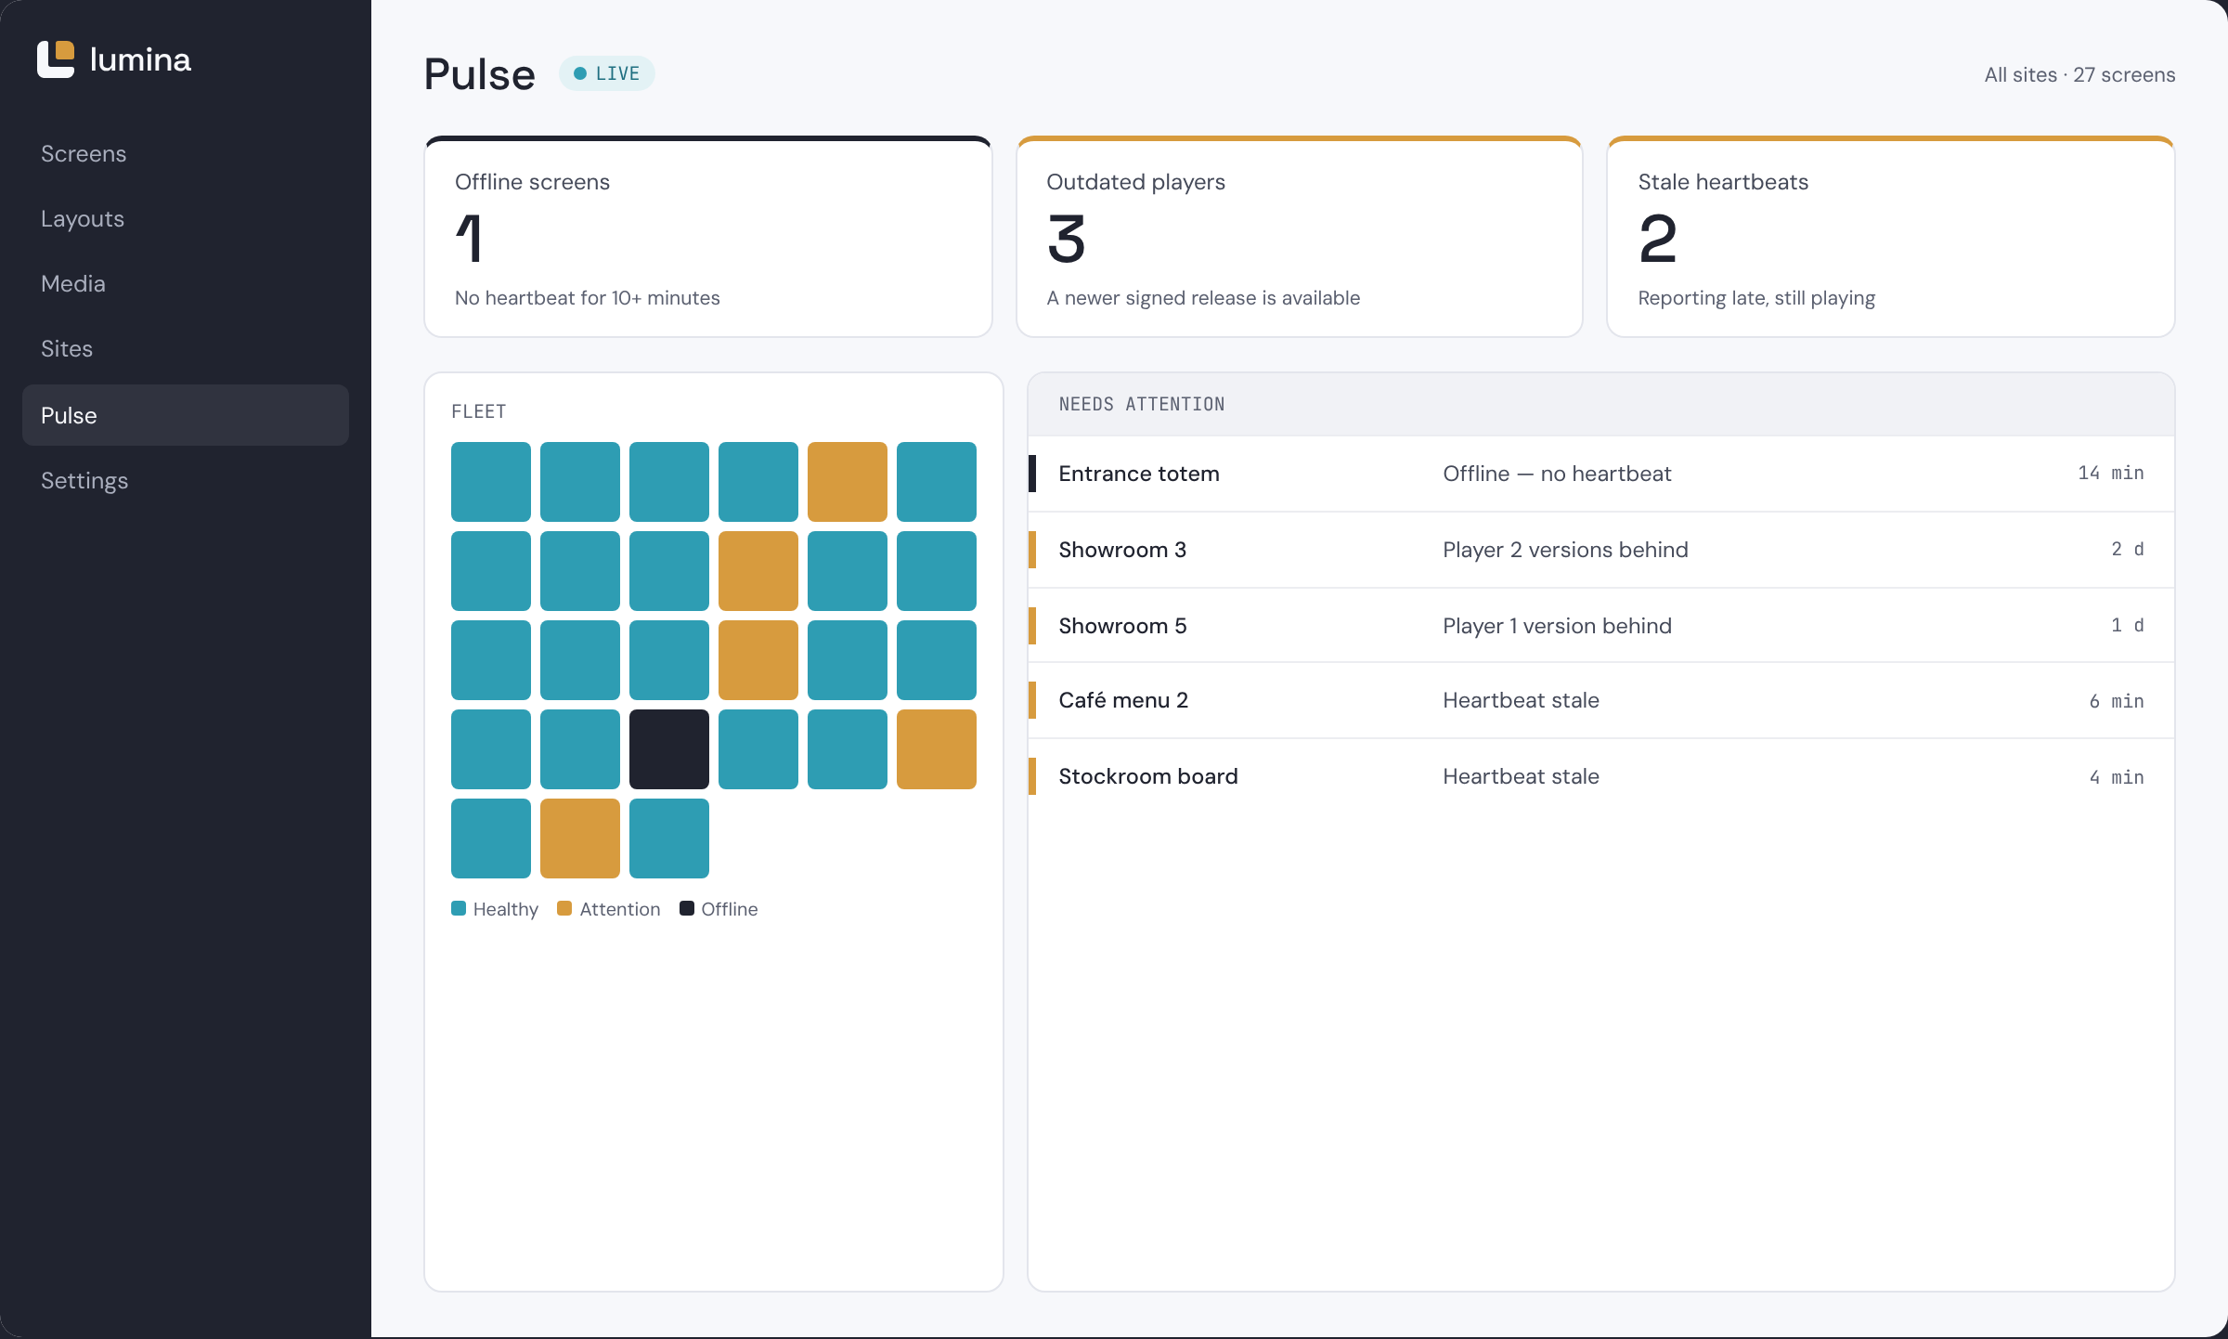The image size is (2228, 1339).
Task: Click the Offline legend swatch
Action: coord(687,908)
